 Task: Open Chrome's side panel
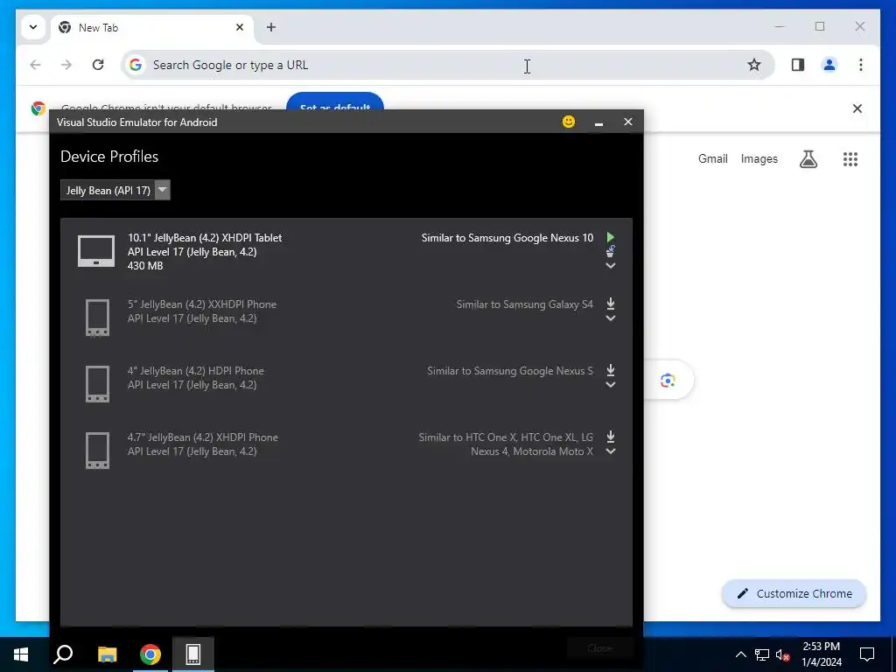coord(798,65)
